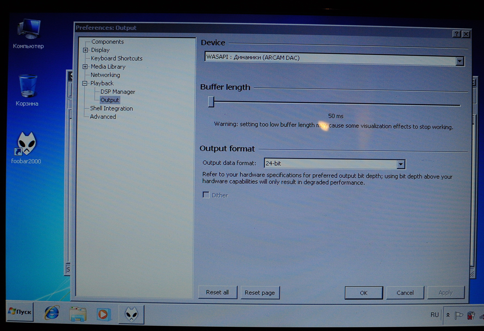Click the Help question mark button

457,34
